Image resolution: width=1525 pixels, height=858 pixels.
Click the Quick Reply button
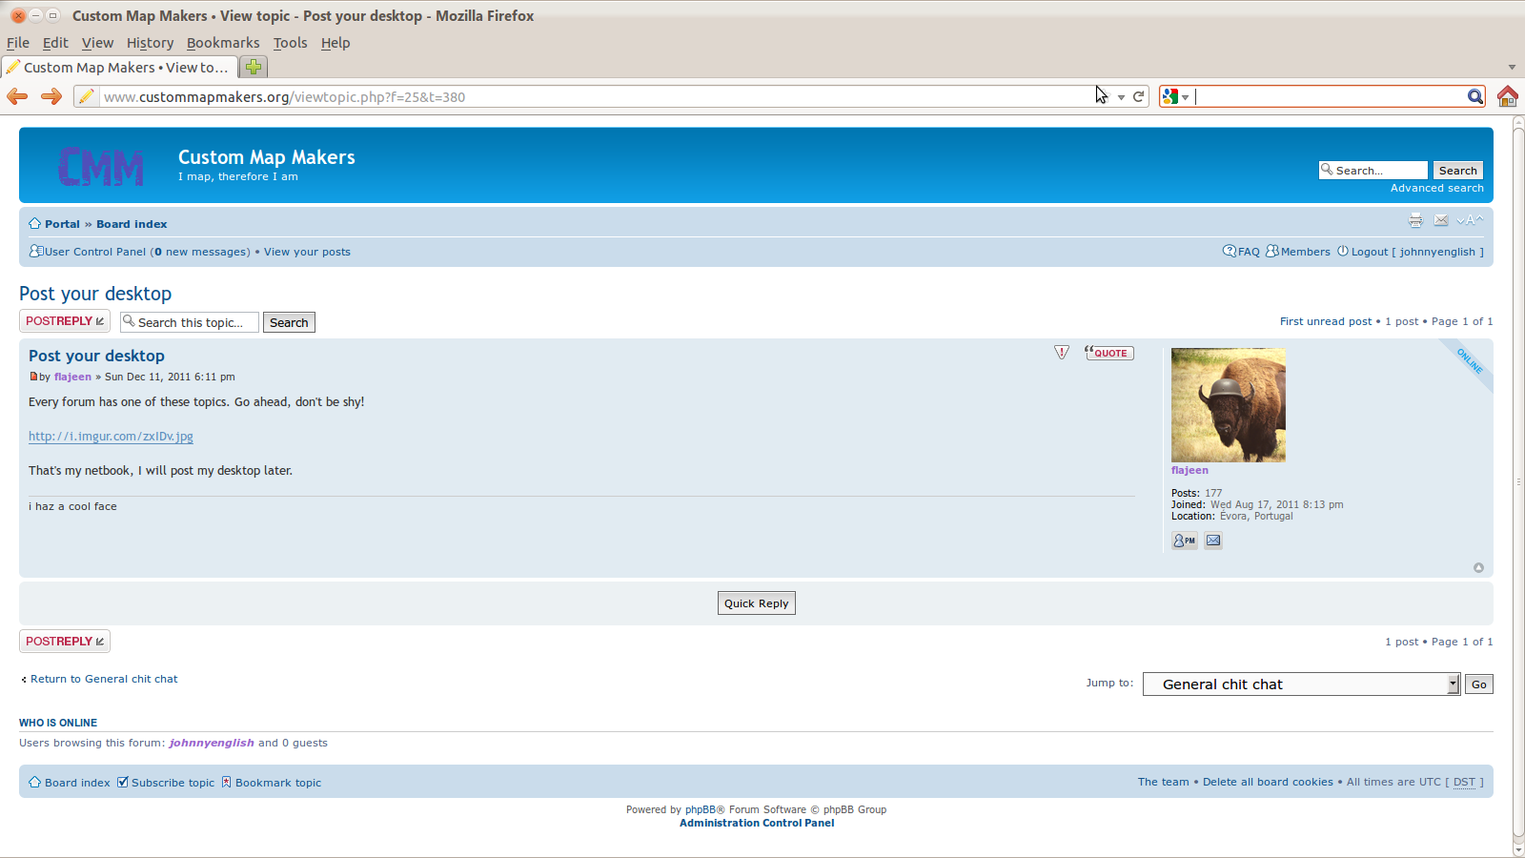pos(756,603)
